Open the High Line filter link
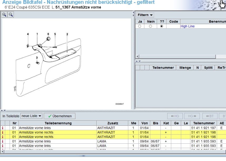Screen dimensions: 226x161 tap(188, 26)
